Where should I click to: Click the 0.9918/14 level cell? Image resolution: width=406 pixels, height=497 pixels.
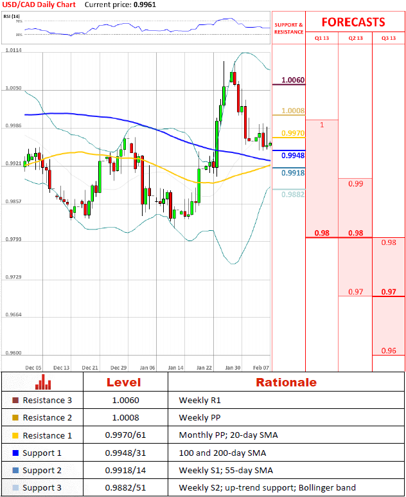tap(125, 470)
